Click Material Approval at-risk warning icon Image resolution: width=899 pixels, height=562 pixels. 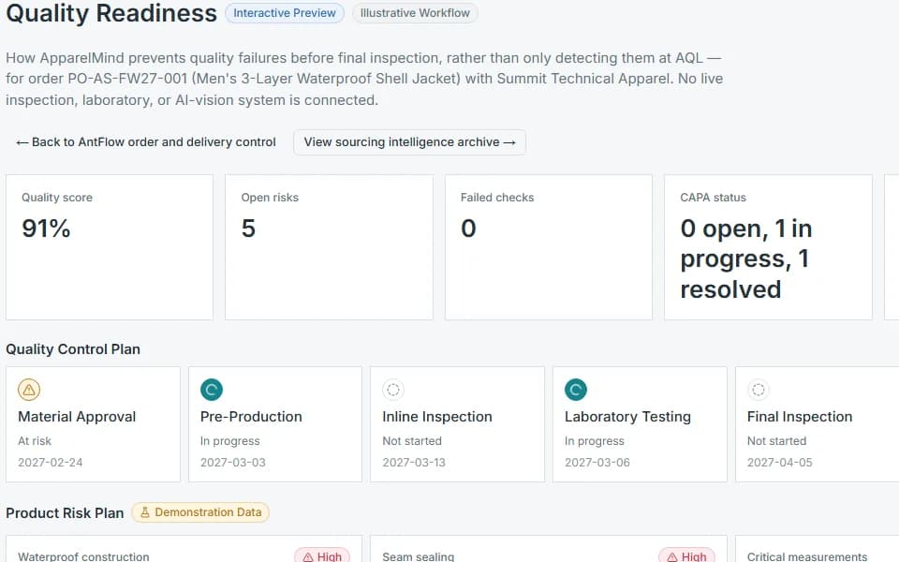coord(29,390)
